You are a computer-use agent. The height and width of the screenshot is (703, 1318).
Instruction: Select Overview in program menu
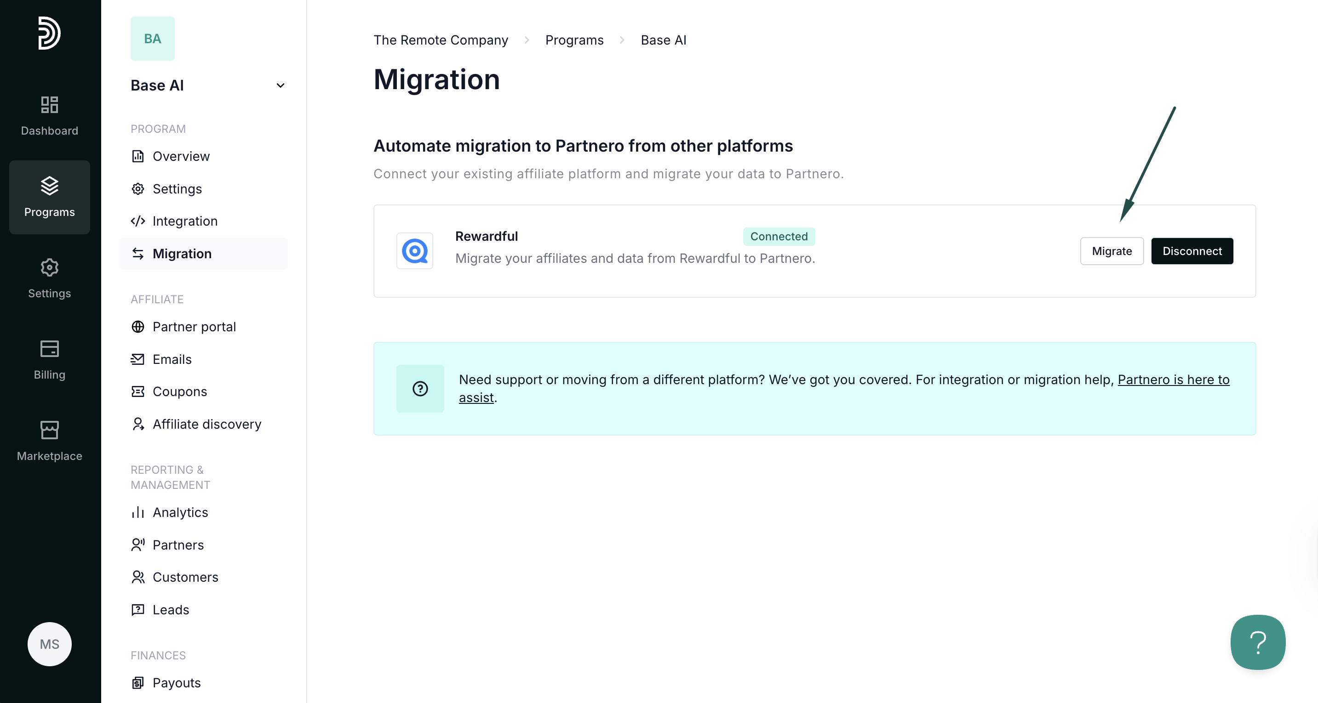[x=181, y=156]
